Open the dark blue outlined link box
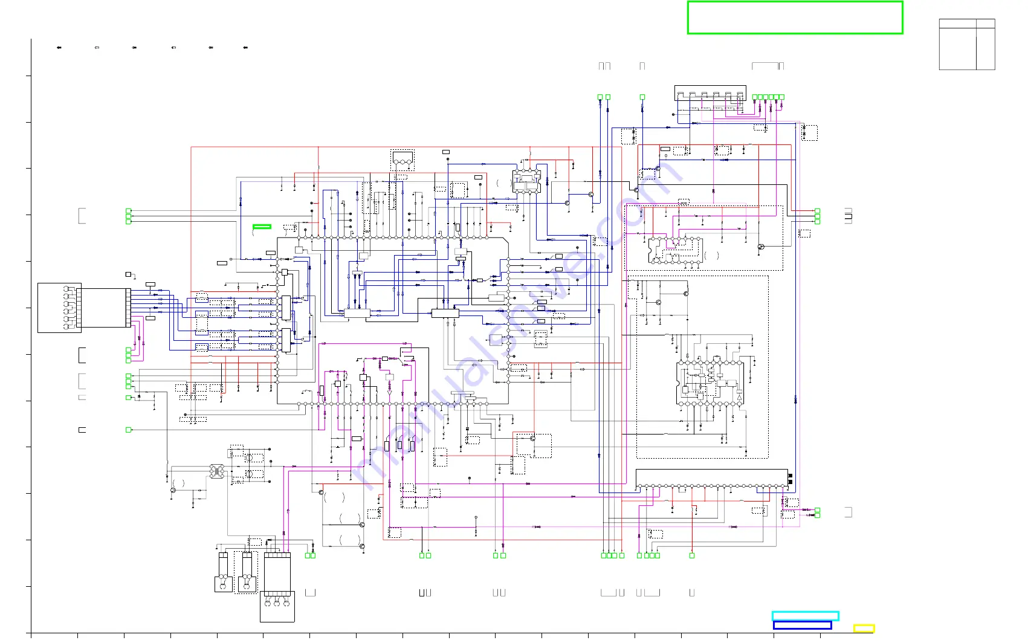 click(x=802, y=625)
